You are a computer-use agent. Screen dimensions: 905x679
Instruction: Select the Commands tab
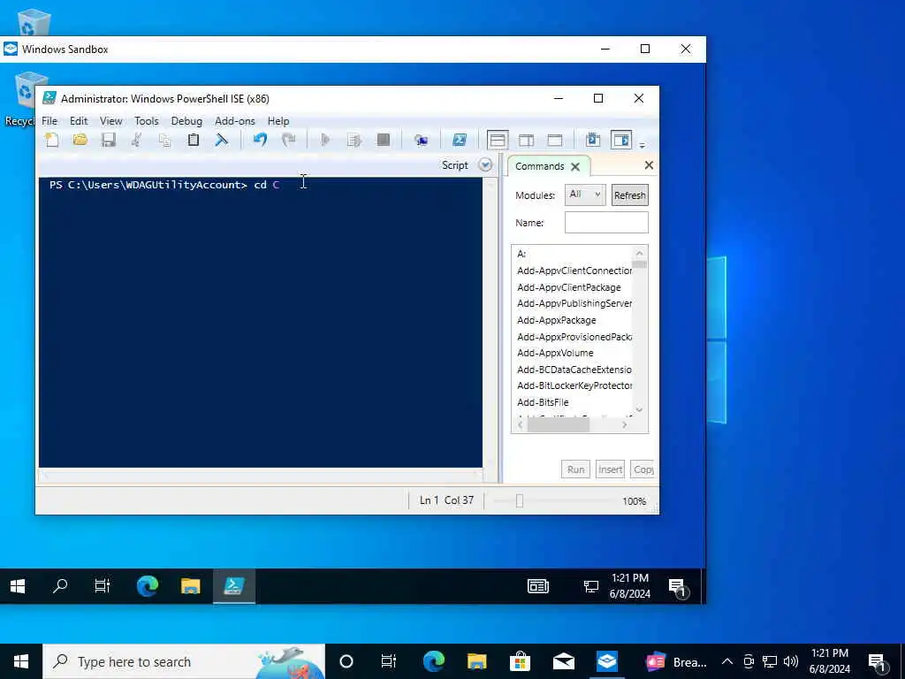pyautogui.click(x=540, y=166)
